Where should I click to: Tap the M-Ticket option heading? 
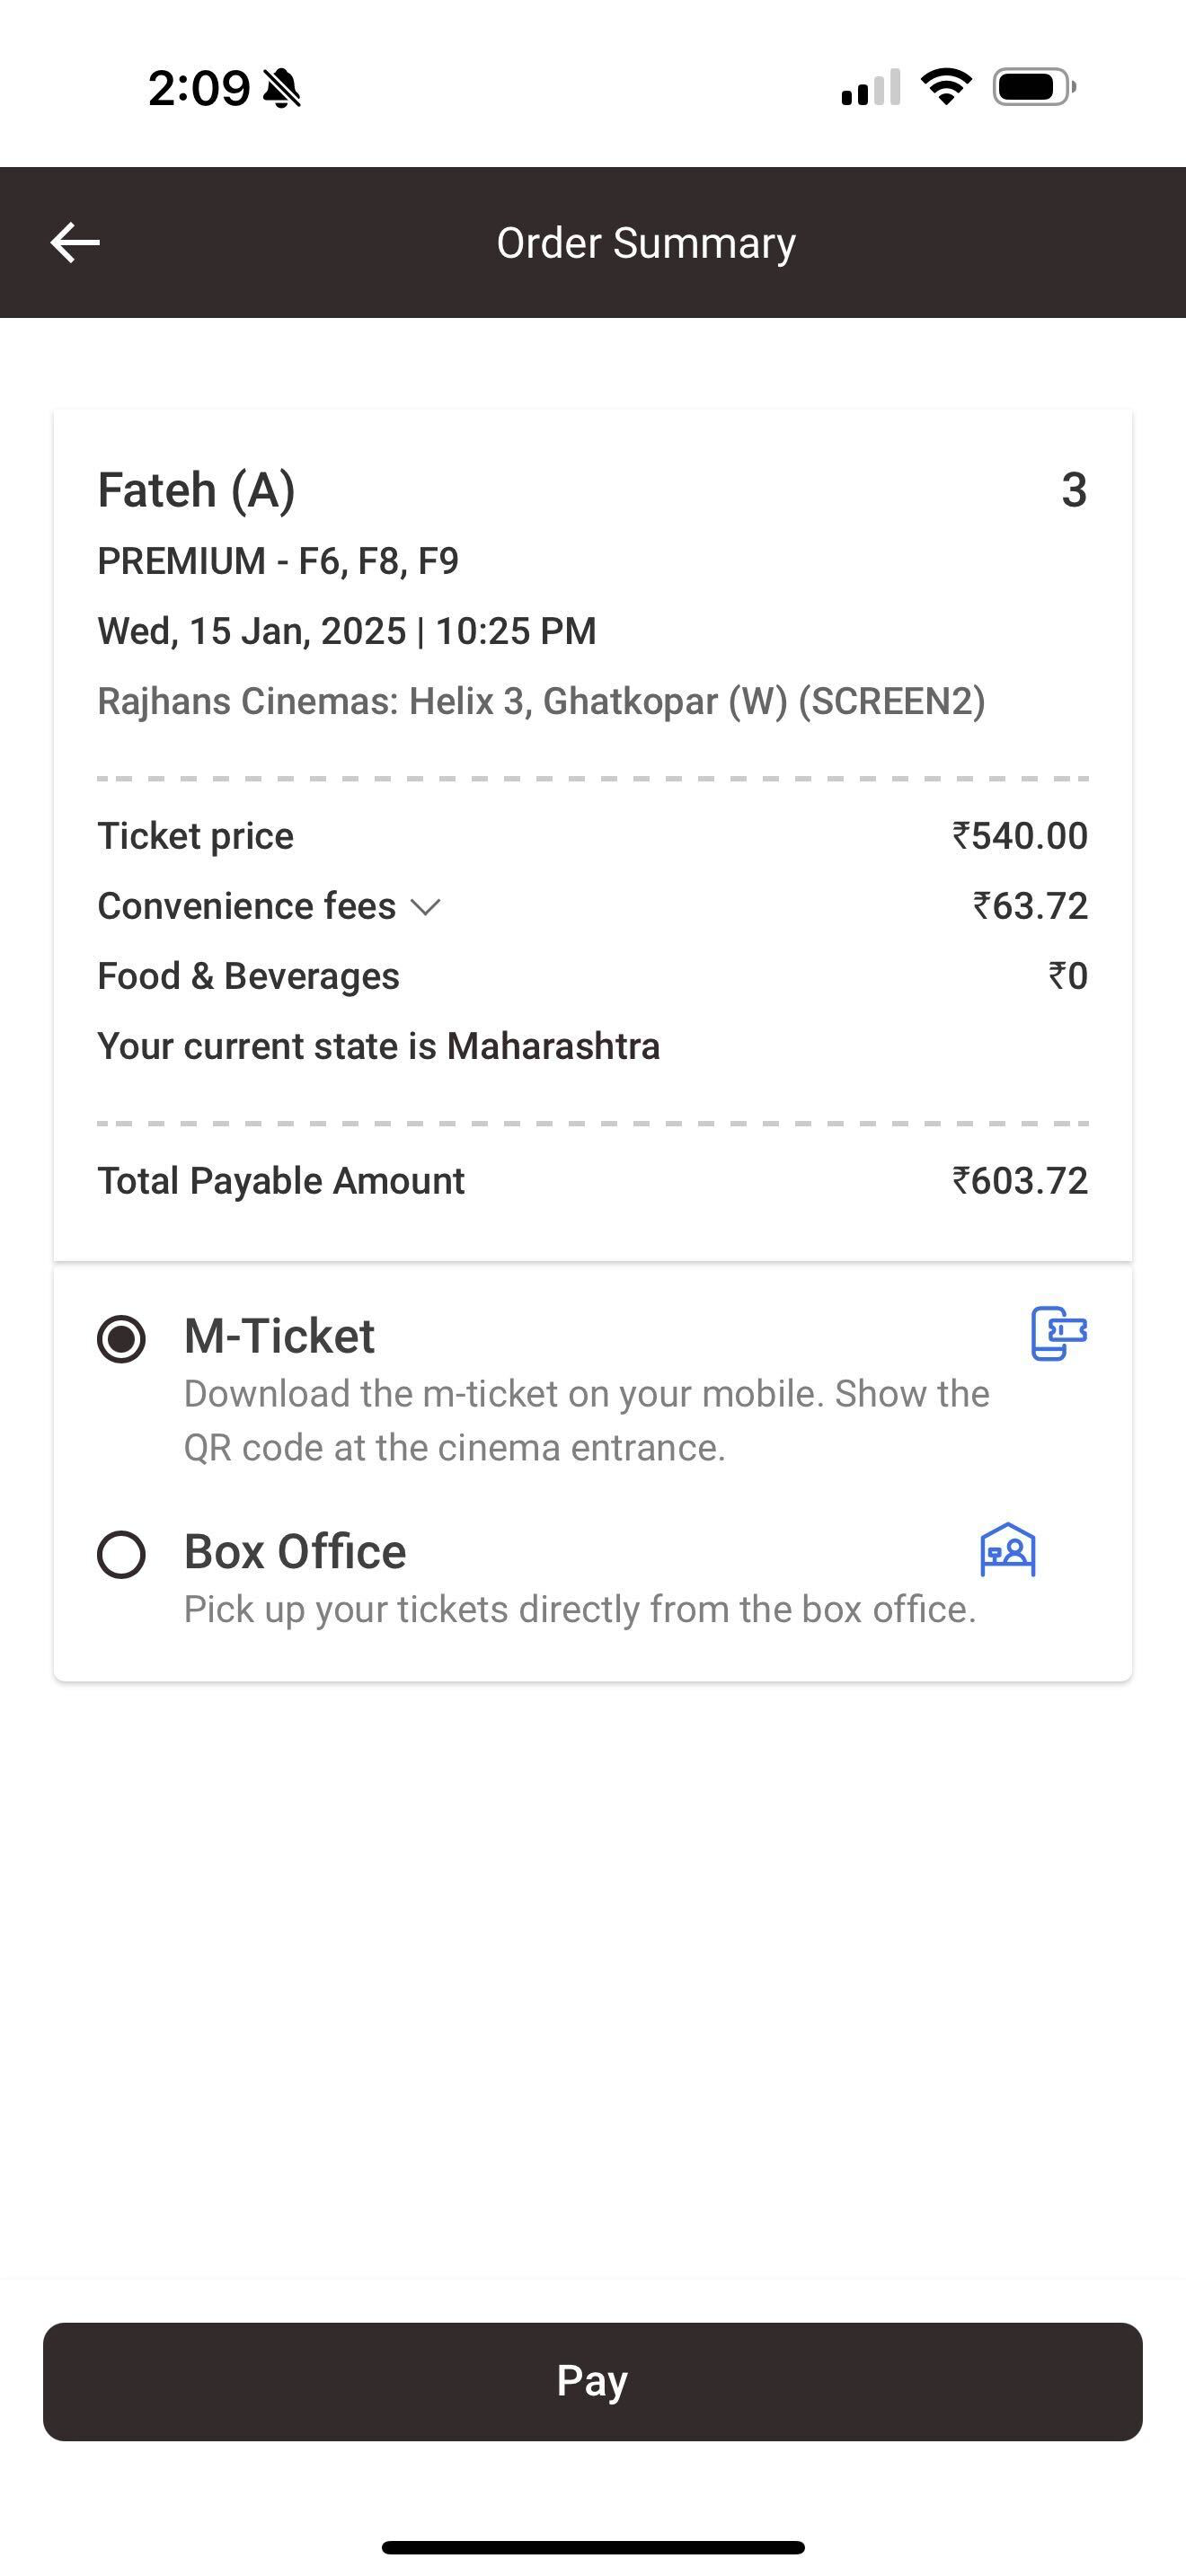280,1336
